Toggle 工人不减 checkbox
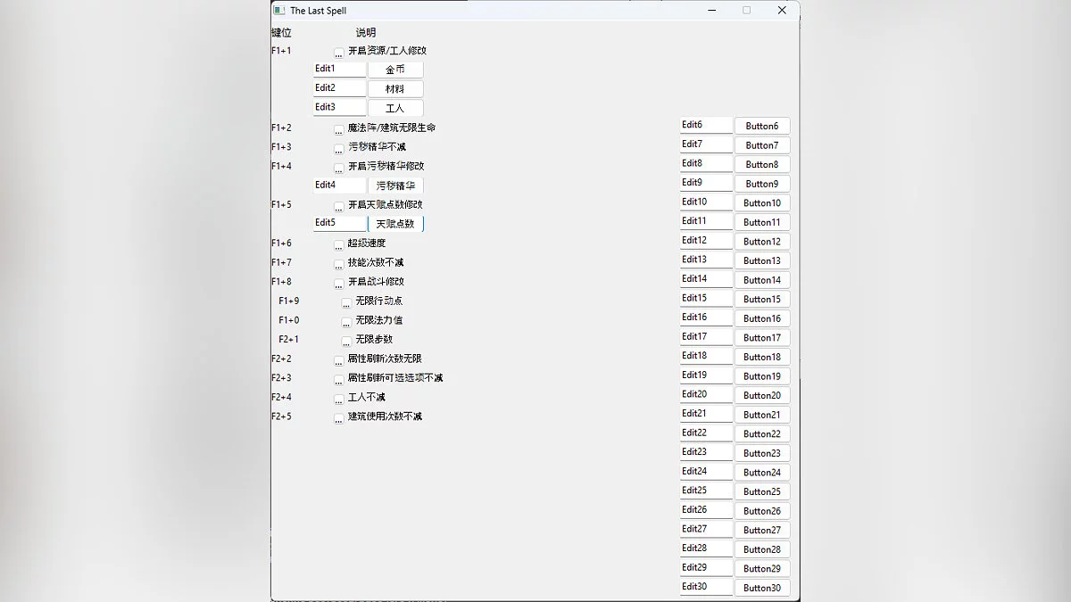Viewport: 1071px width, 602px height. tap(339, 399)
